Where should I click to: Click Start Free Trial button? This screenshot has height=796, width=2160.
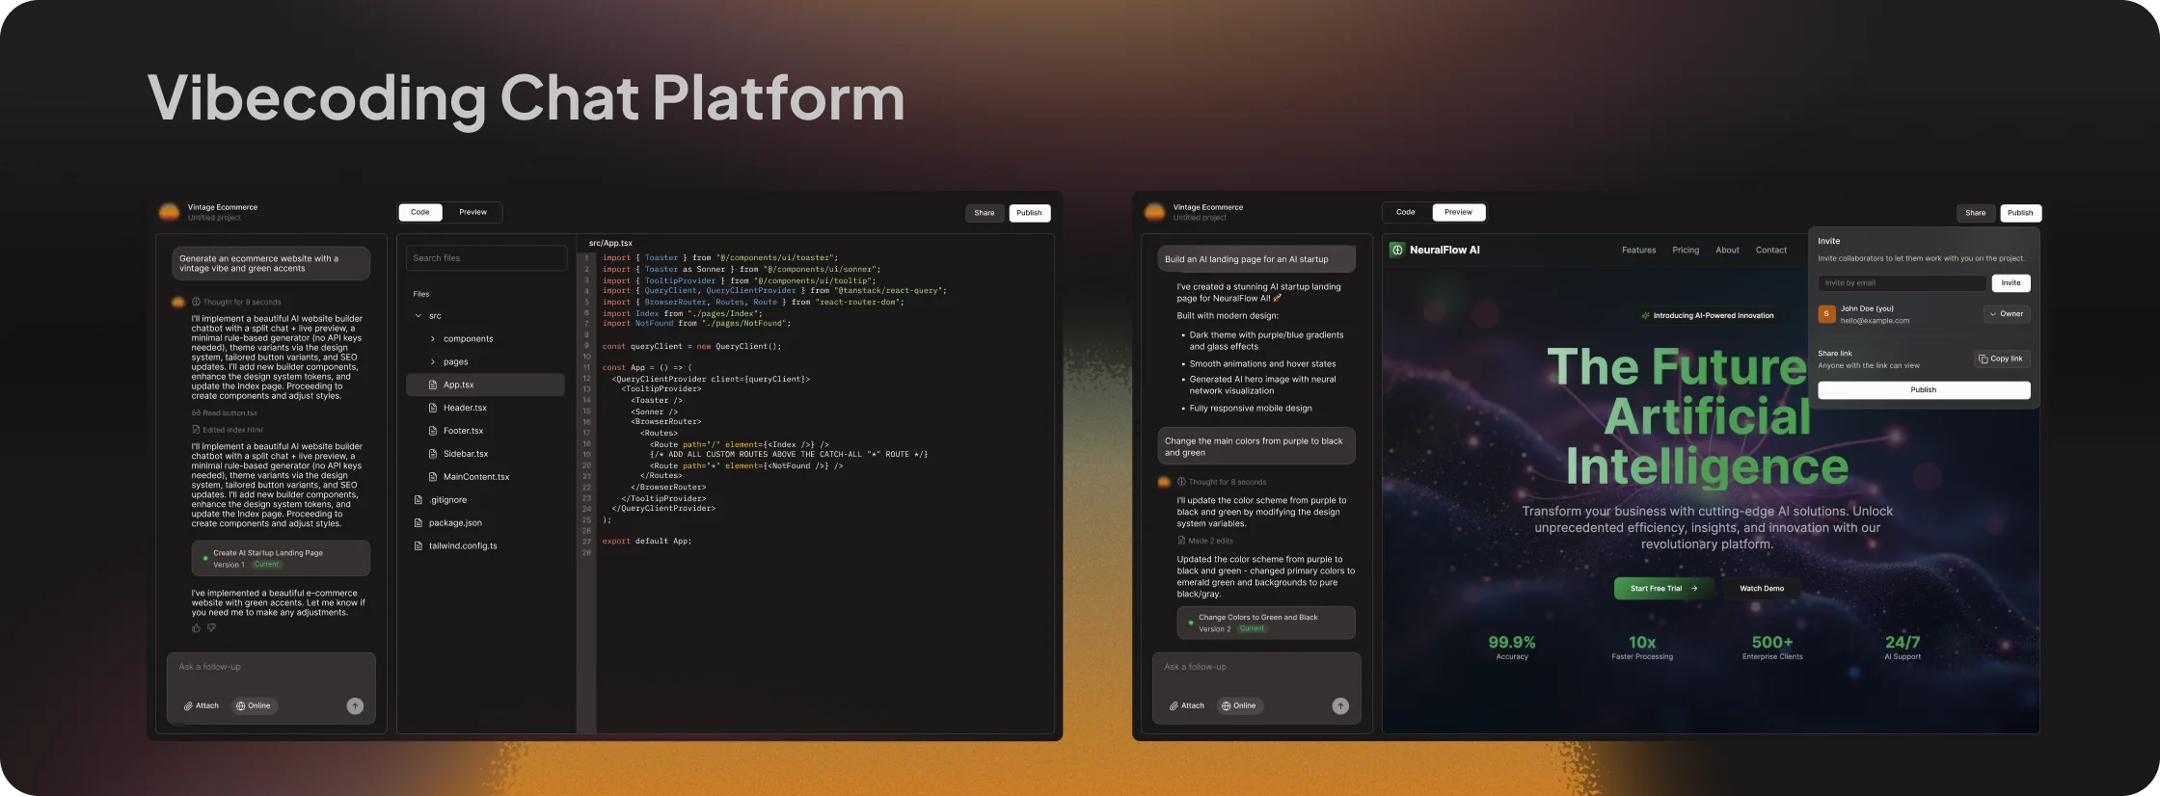pos(1663,589)
